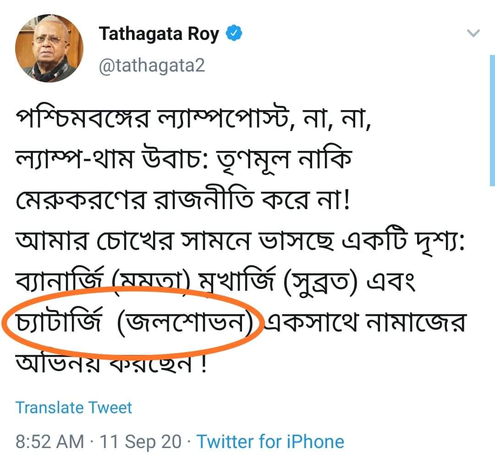Click the 11 Sep 20 date
The height and width of the screenshot is (465, 495).
coord(141,441)
